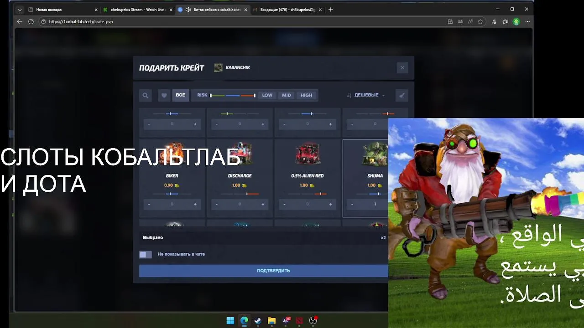View site info lock icon
The width and height of the screenshot is (584, 328).
44,21
